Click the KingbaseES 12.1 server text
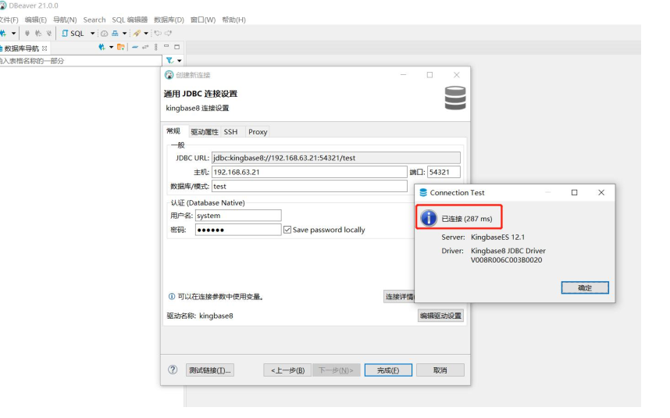 pos(497,238)
